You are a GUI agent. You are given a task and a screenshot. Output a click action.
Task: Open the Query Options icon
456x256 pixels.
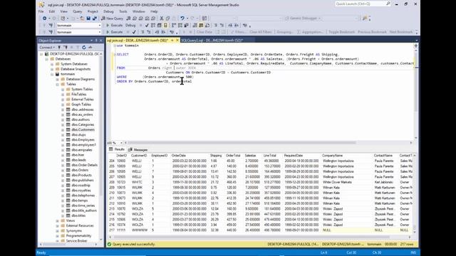tap(160, 26)
